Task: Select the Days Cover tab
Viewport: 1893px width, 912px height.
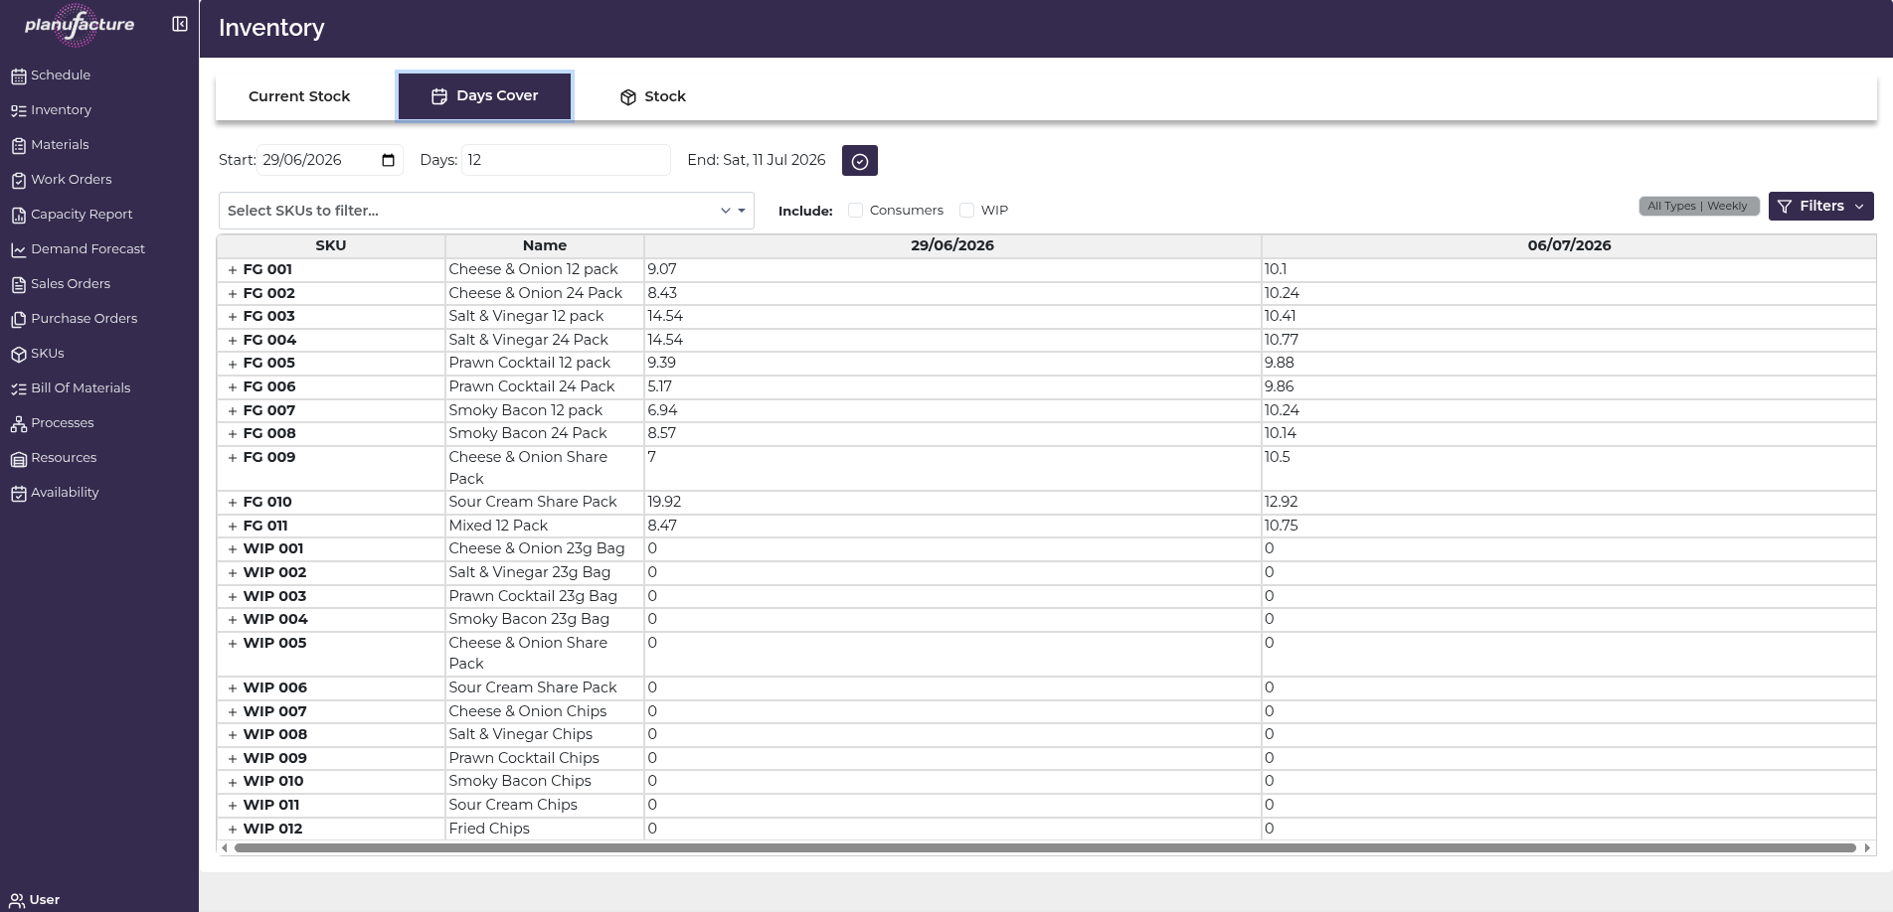Action: coord(484,96)
